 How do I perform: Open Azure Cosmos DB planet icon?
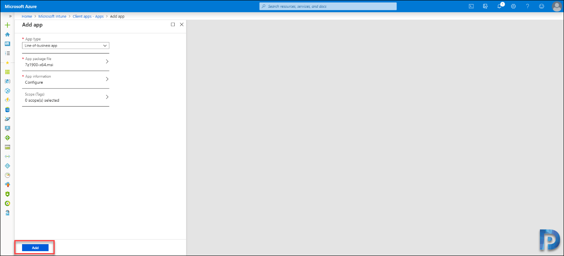7,119
